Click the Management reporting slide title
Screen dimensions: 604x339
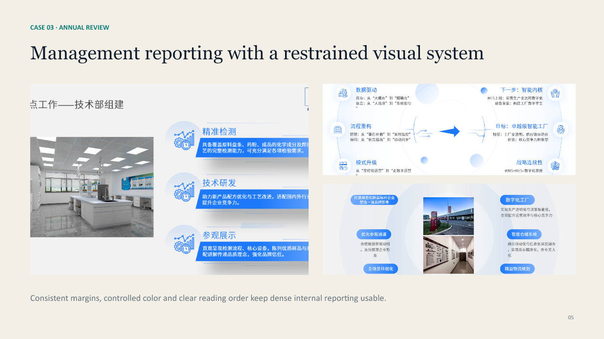point(257,53)
